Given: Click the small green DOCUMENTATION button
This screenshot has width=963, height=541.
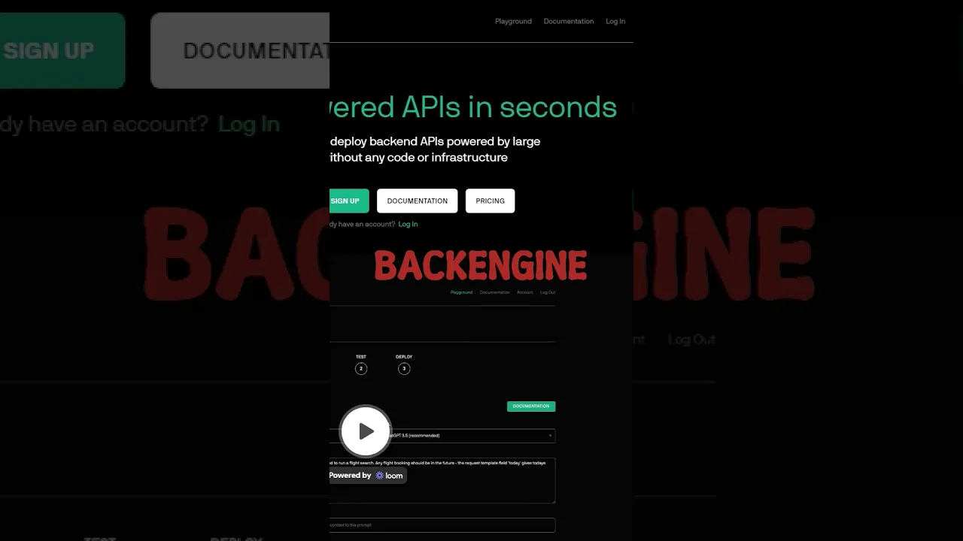Looking at the screenshot, I should pyautogui.click(x=531, y=407).
